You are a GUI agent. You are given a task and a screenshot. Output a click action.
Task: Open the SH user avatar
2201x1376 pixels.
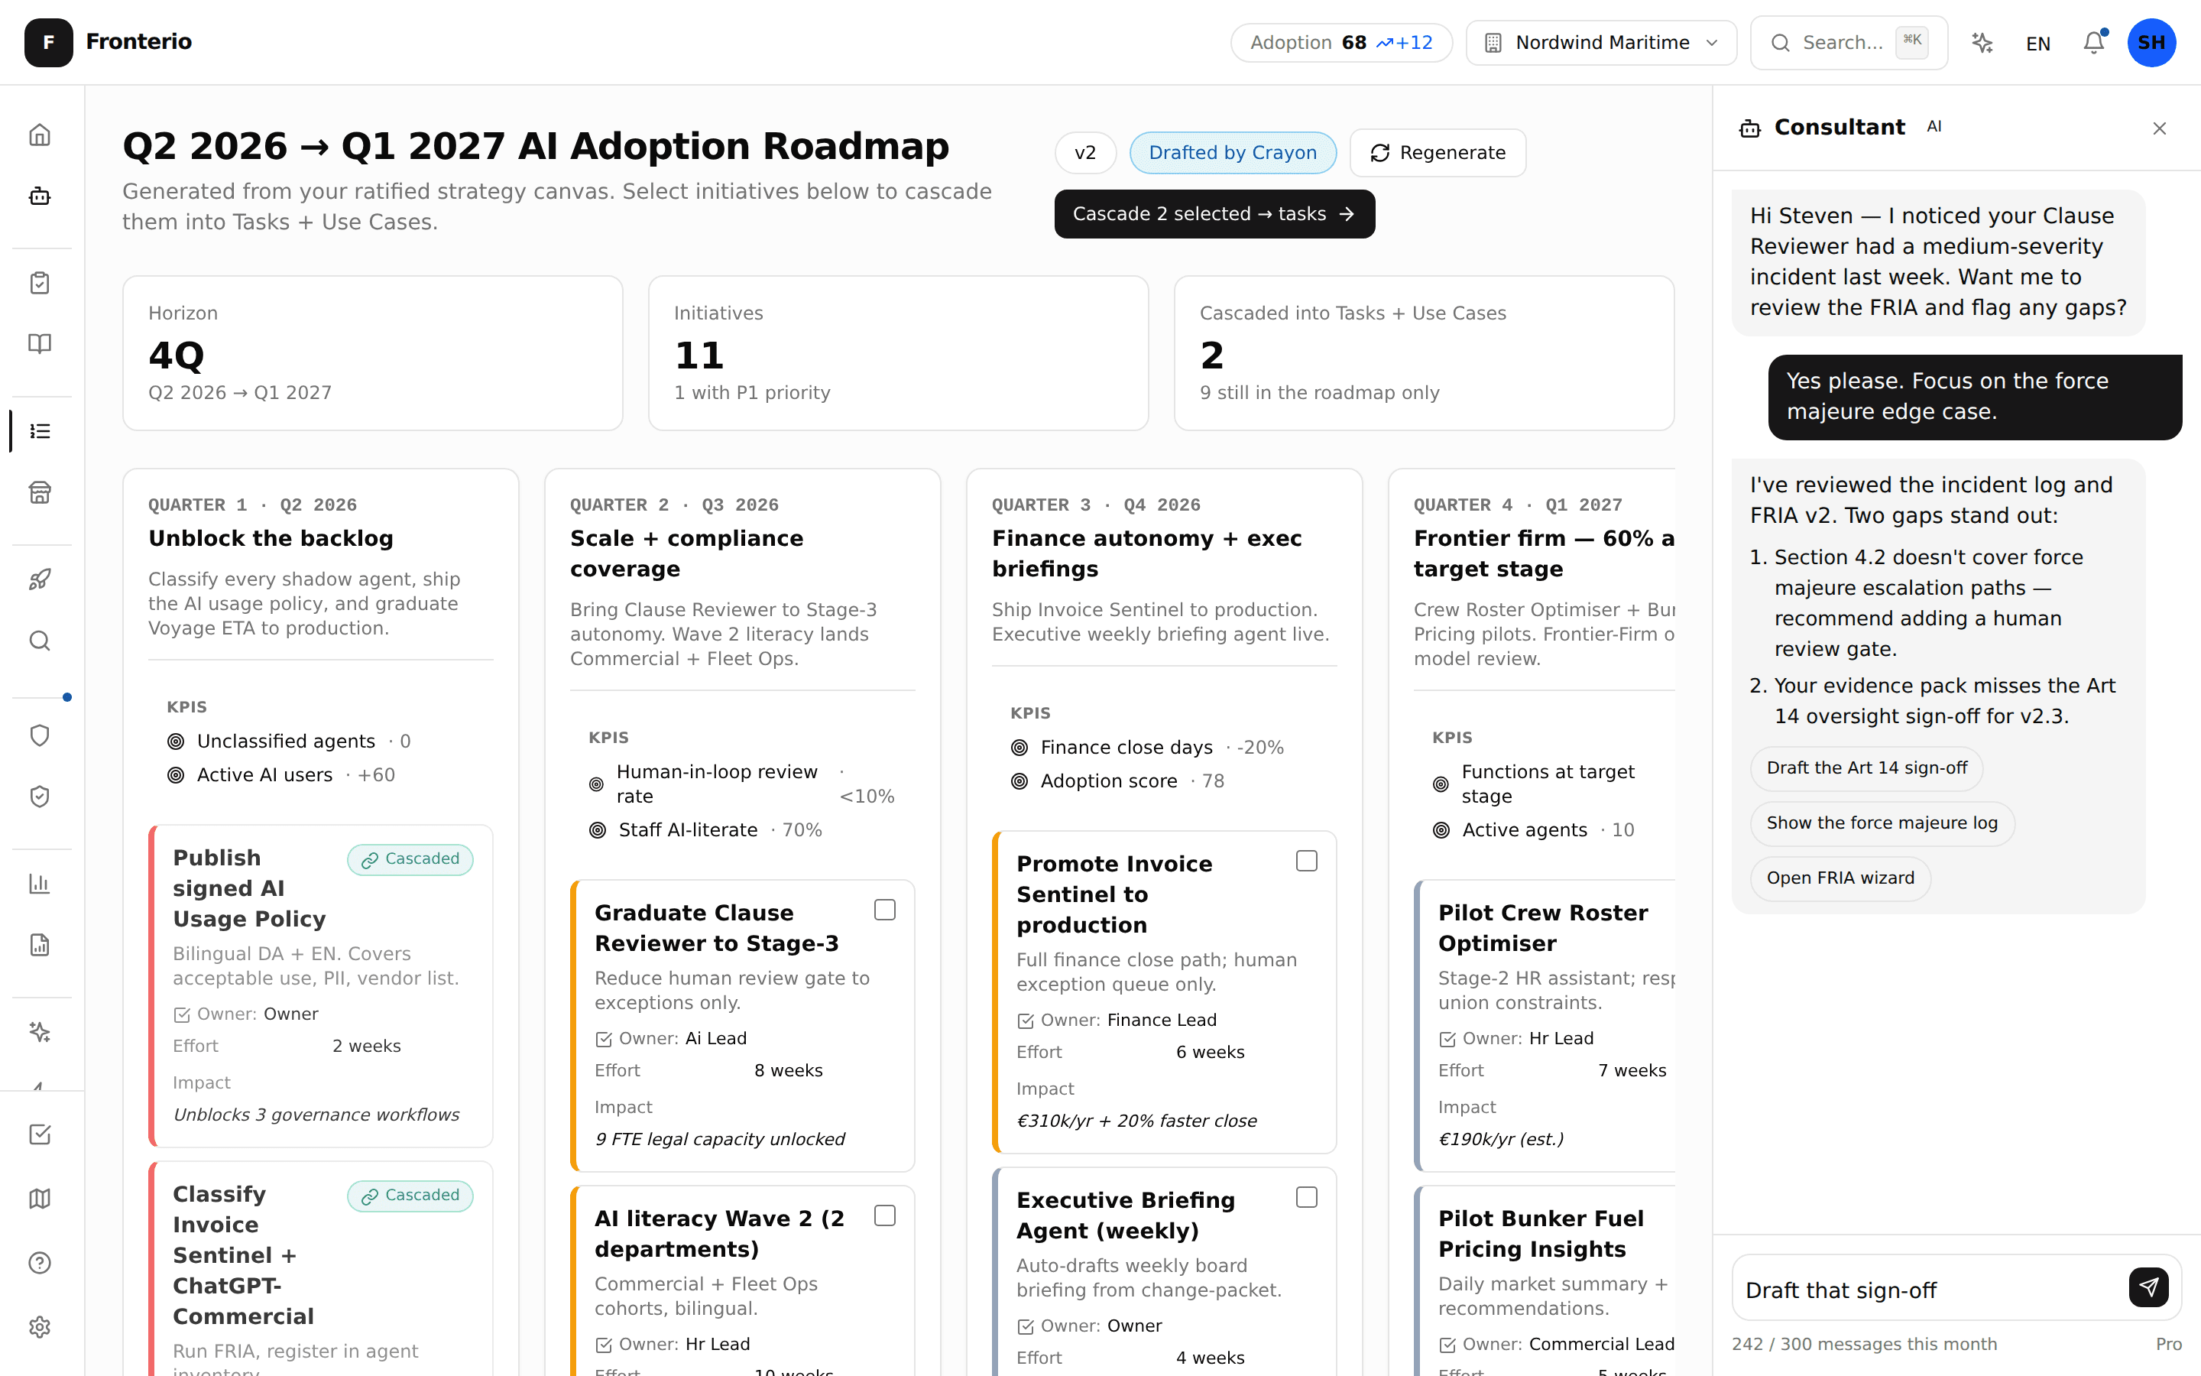tap(2151, 43)
